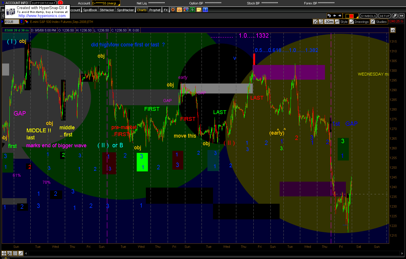Image resolution: width=406 pixels, height=259 pixels.
Task: Open the Studies menu label
Action: [381, 22]
